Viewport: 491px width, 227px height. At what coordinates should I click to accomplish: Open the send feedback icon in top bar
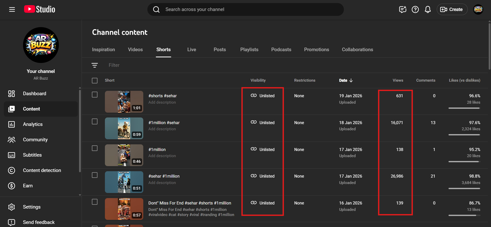click(402, 9)
